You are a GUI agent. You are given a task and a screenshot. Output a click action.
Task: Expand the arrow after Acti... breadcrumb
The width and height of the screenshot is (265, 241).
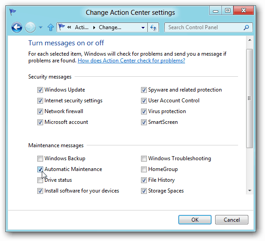pos(94,27)
